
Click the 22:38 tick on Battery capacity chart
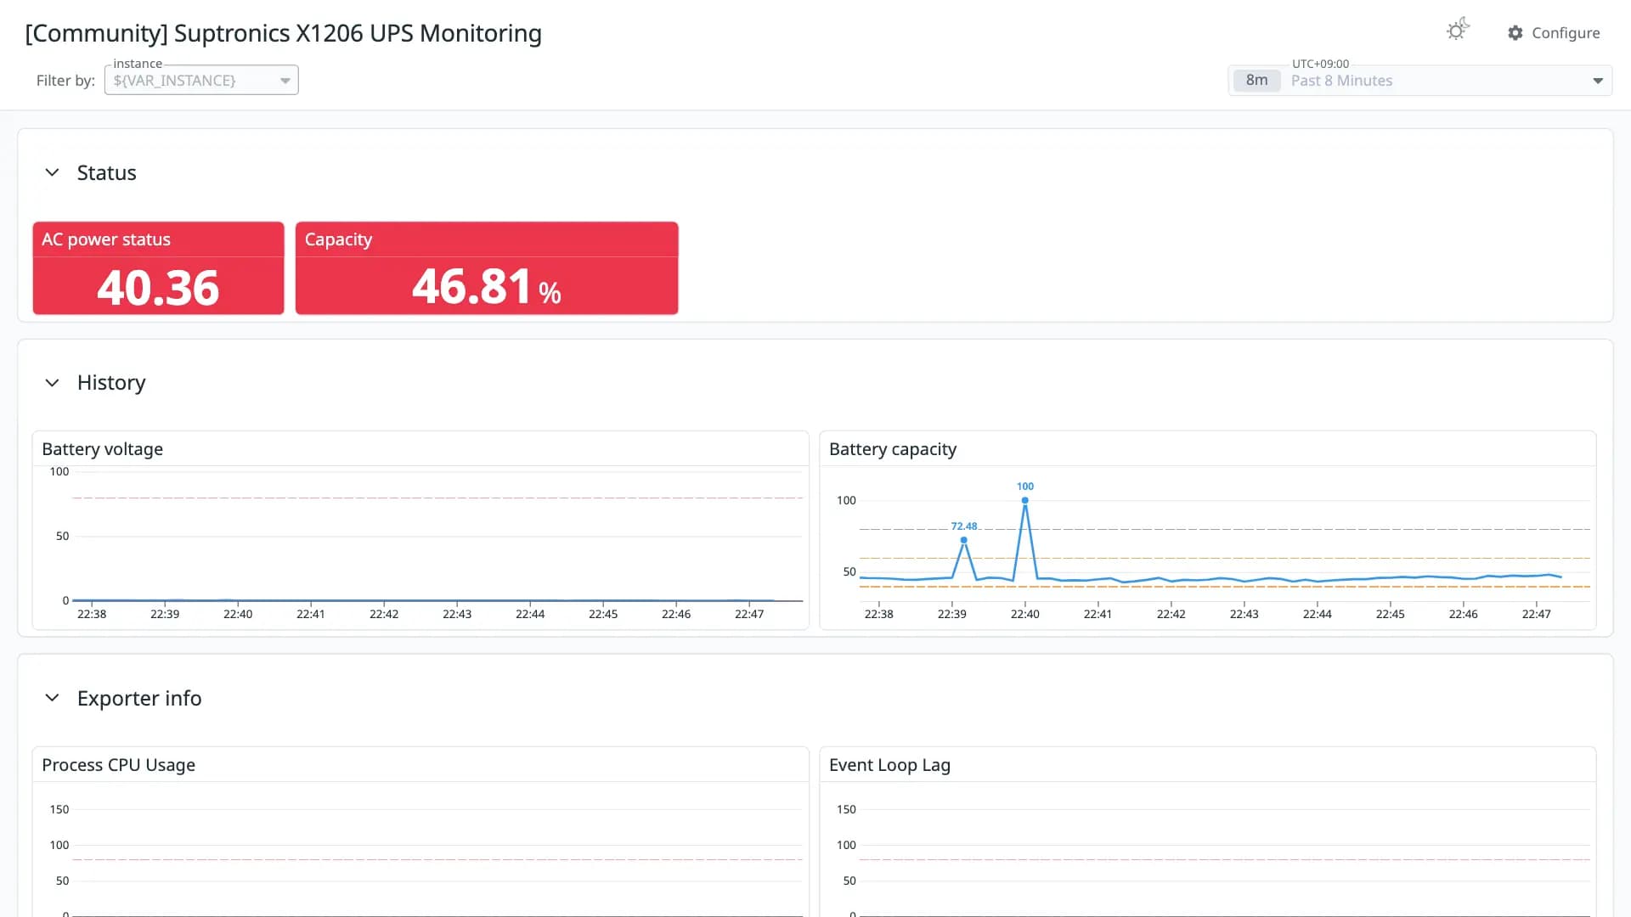[x=878, y=614]
